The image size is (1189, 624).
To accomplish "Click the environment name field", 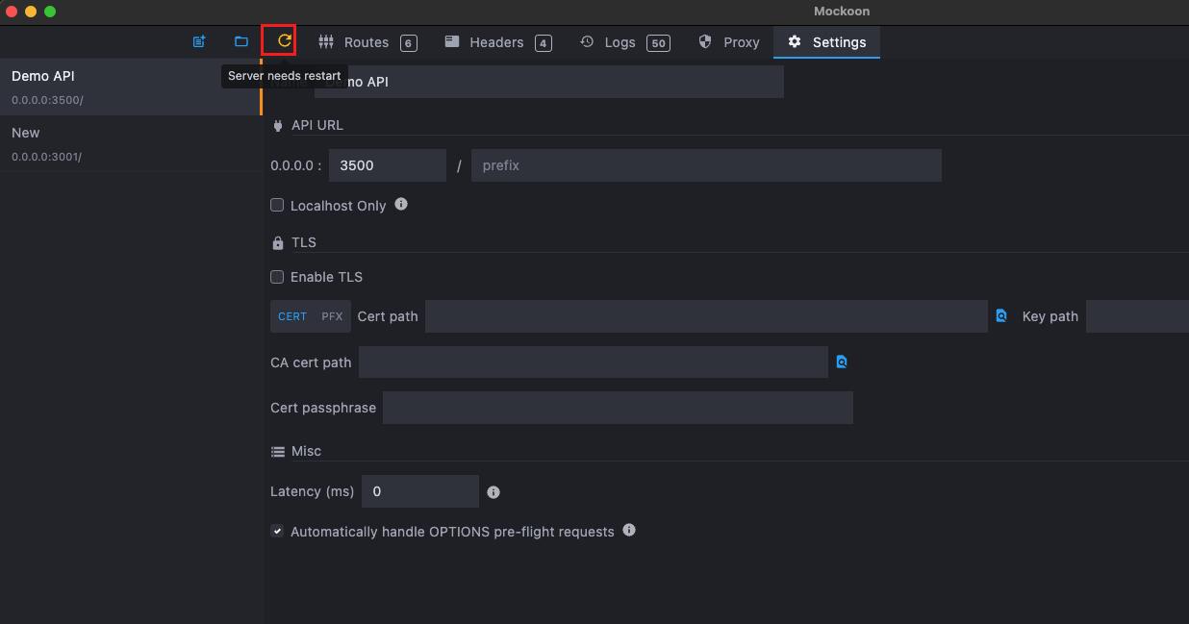I will pyautogui.click(x=548, y=82).
